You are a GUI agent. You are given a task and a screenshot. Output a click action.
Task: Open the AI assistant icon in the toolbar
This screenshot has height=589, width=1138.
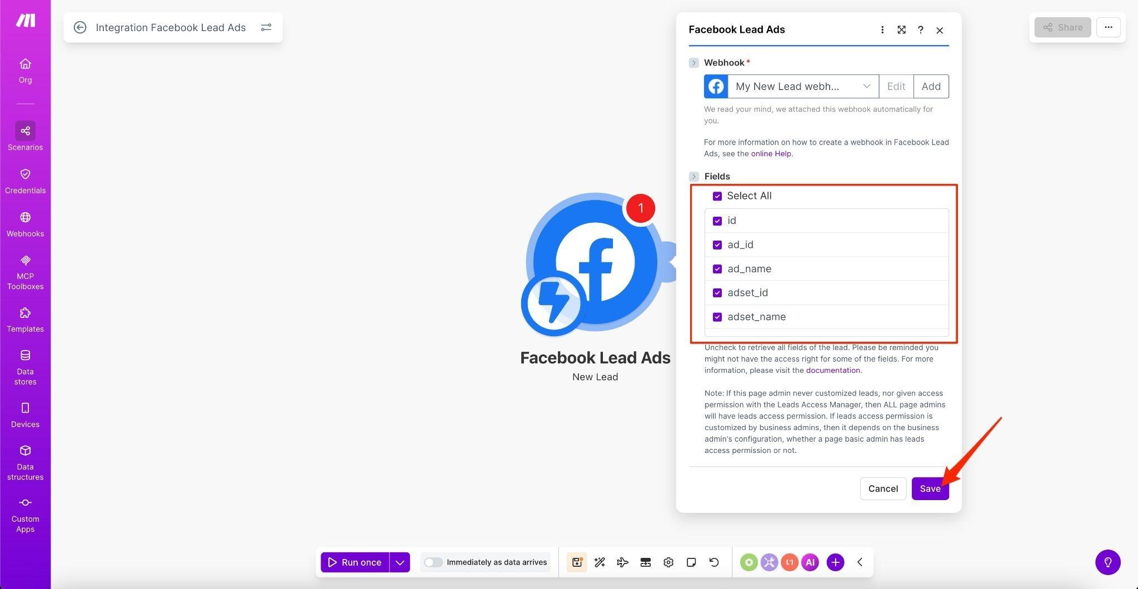(810, 562)
